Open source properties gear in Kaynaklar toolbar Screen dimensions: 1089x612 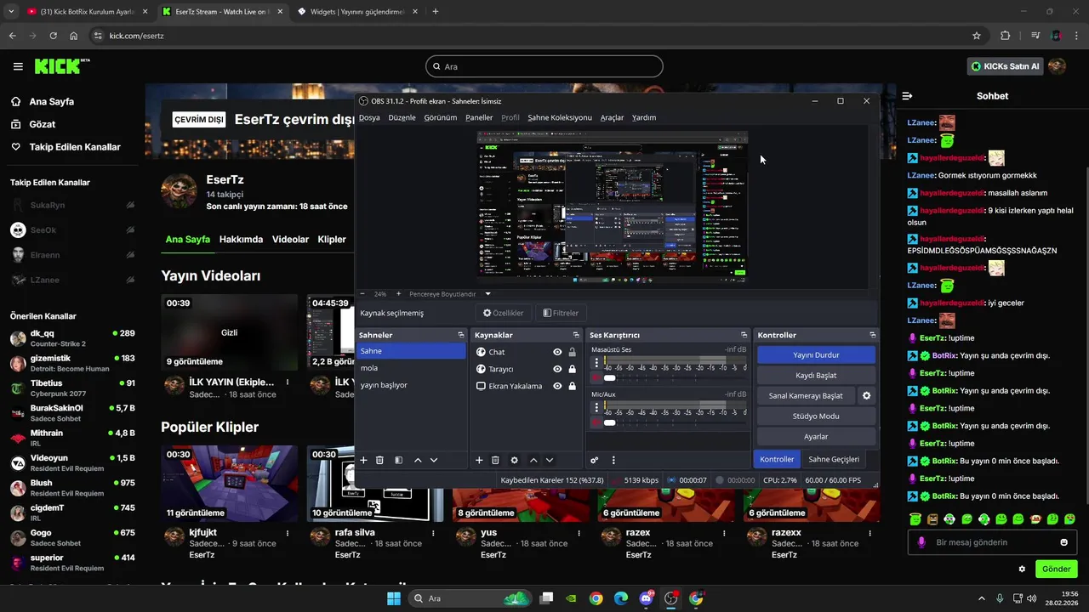[x=514, y=460]
